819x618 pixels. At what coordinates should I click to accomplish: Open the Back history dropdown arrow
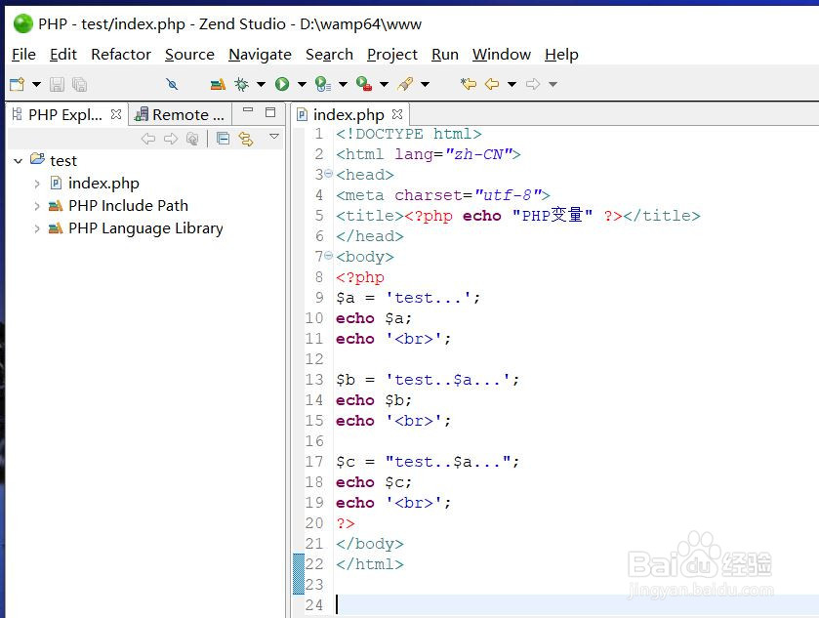tap(512, 84)
